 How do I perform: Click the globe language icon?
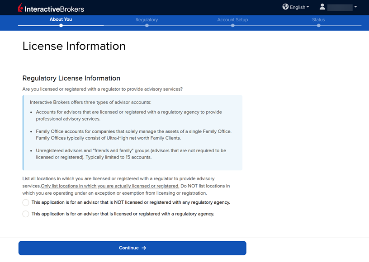[285, 7]
